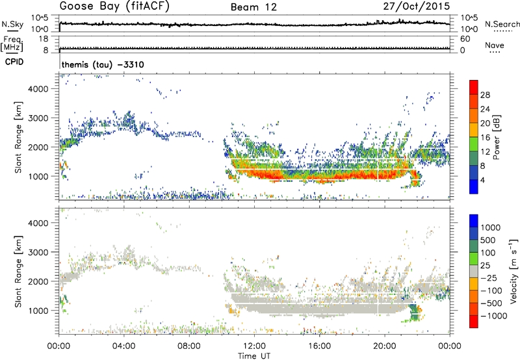Click the '12:00' time tick label
Image resolution: width=520 pixels, height=360 pixels.
pos(254,346)
